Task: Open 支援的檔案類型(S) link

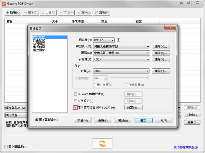Action: [x=186, y=147]
